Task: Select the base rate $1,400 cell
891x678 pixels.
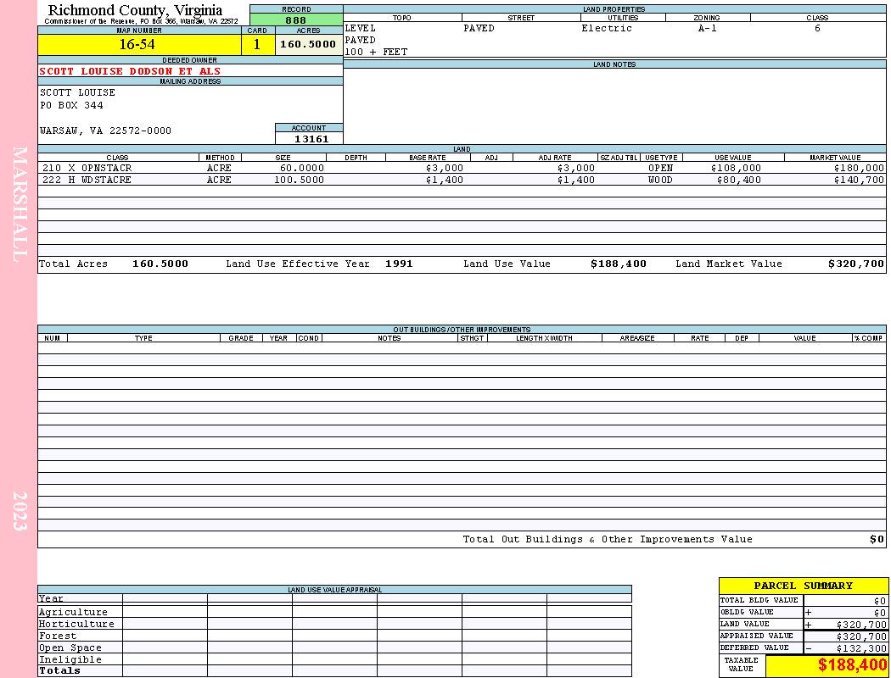Action: [x=445, y=180]
